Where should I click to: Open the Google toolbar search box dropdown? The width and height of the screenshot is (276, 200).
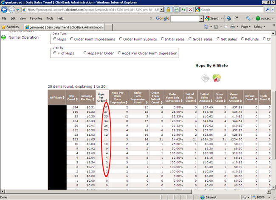202,18
